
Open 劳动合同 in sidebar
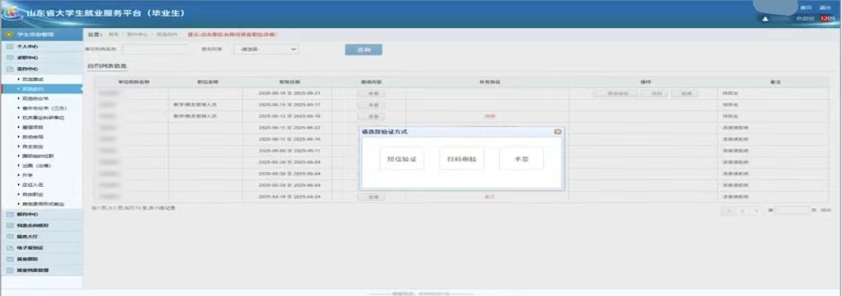coord(32,137)
